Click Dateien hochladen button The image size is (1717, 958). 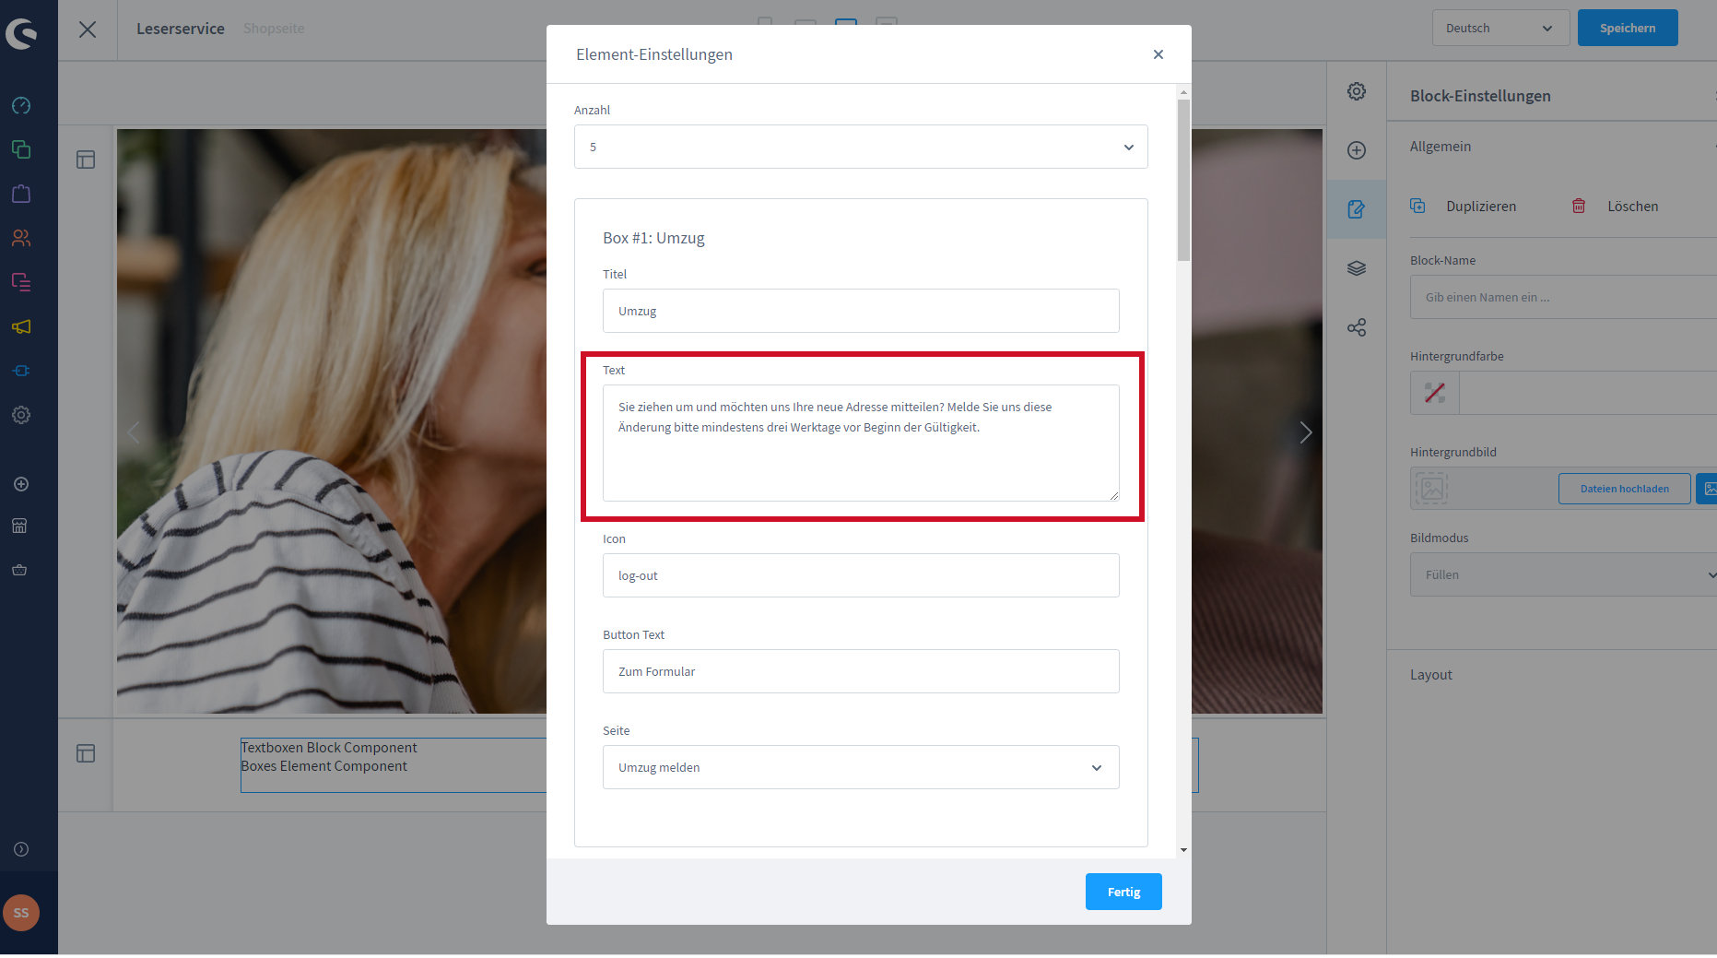1624,489
